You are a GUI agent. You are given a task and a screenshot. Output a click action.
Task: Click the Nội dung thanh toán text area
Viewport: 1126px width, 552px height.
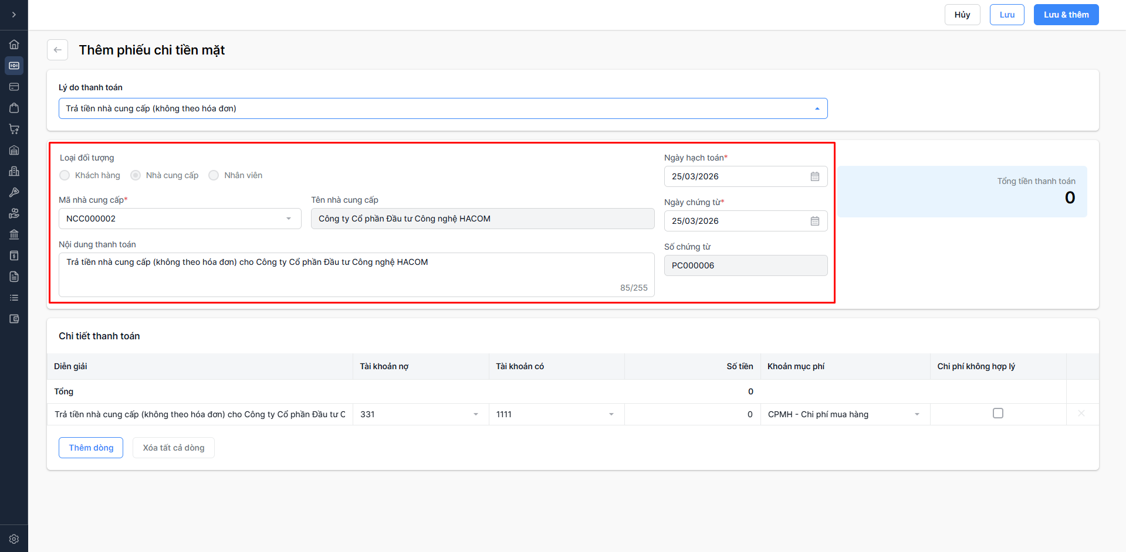[x=356, y=274]
